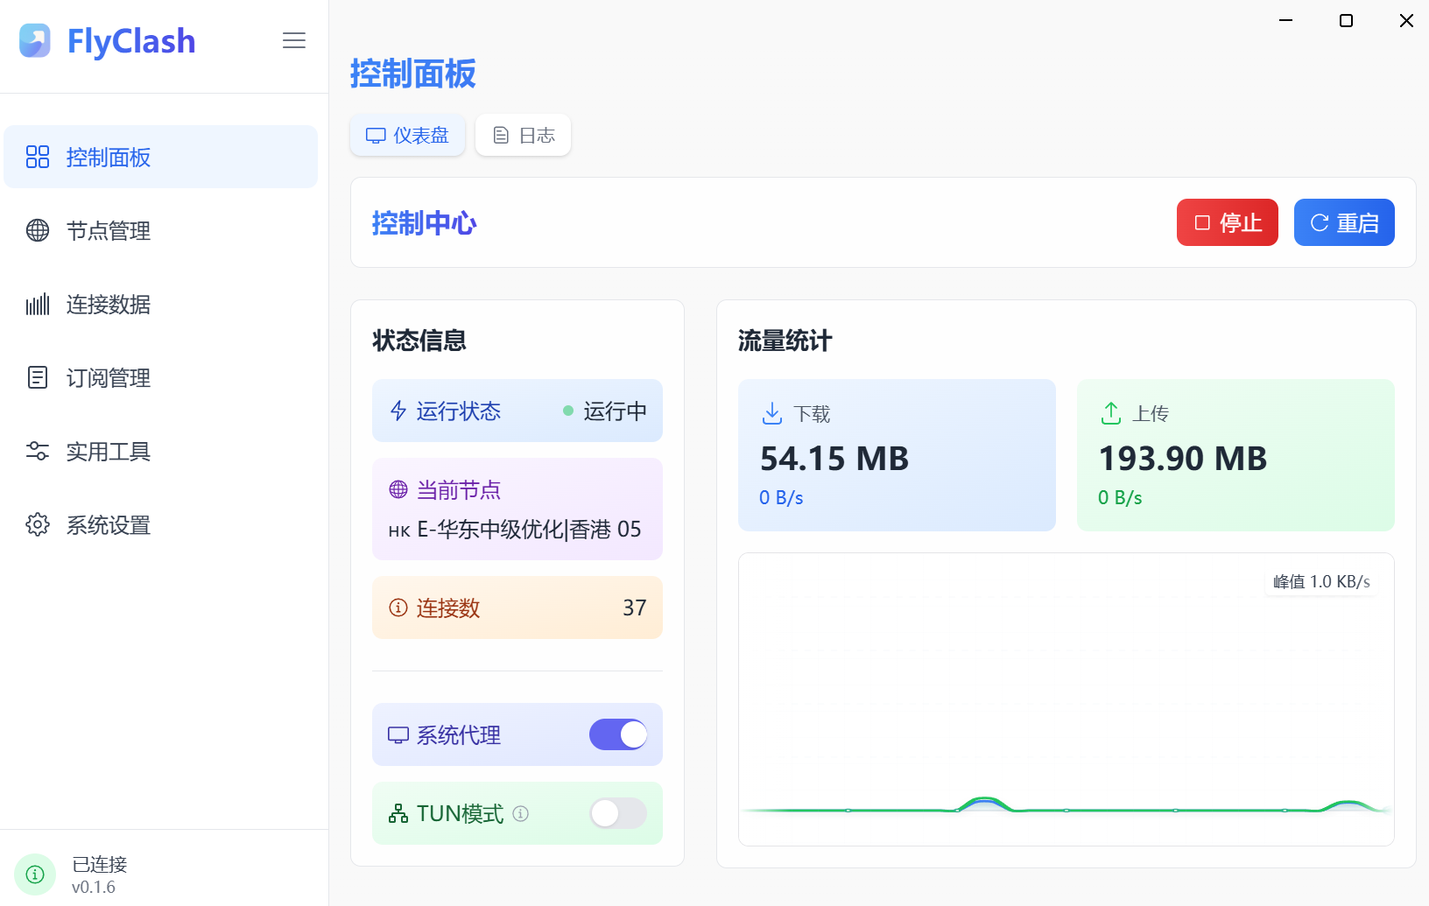Click the upload arrow icon beside 上传
The width and height of the screenshot is (1429, 906).
1110,413
